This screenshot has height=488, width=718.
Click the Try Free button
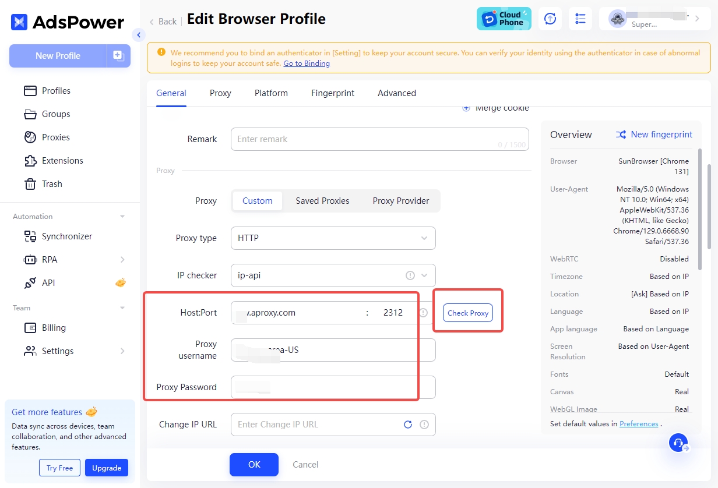pos(60,468)
